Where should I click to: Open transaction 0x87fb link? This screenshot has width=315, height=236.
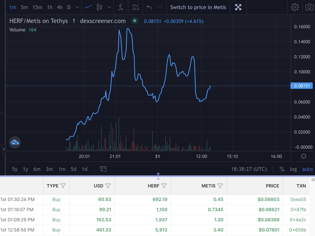click(x=298, y=210)
